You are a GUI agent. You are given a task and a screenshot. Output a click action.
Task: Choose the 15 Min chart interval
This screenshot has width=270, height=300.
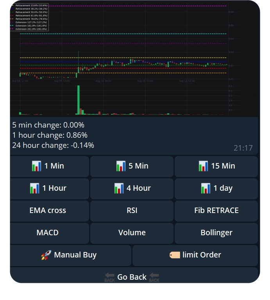(x=216, y=166)
